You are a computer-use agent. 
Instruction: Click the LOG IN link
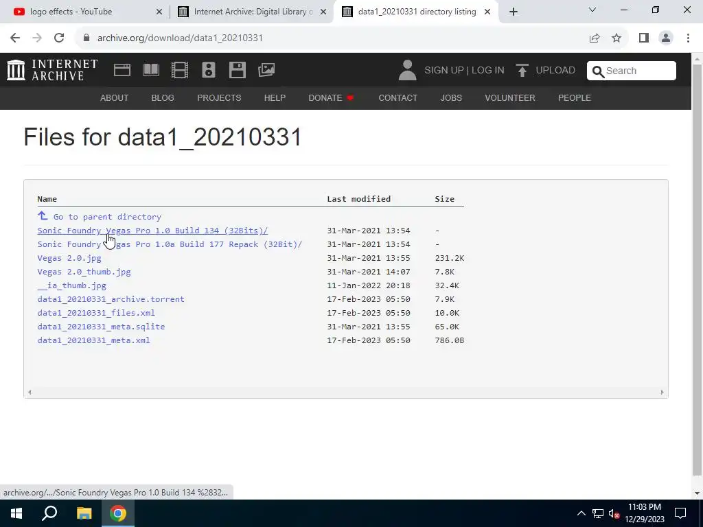click(x=488, y=71)
